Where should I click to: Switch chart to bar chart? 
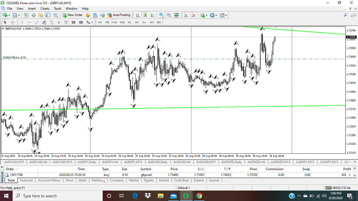(138, 15)
